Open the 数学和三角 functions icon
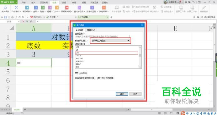 click(92, 7)
